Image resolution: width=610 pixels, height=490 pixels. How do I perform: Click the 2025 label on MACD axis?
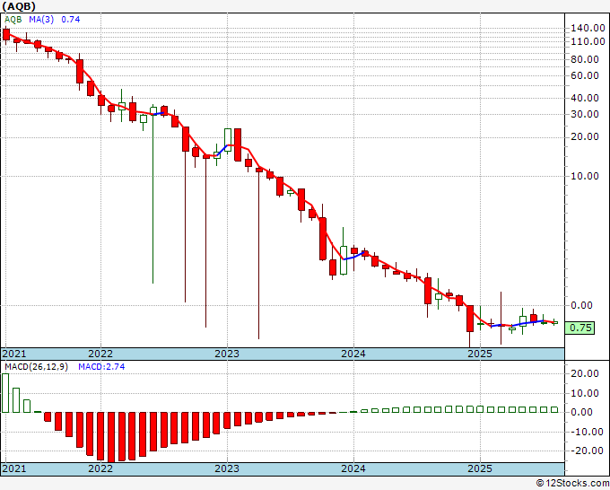(480, 468)
